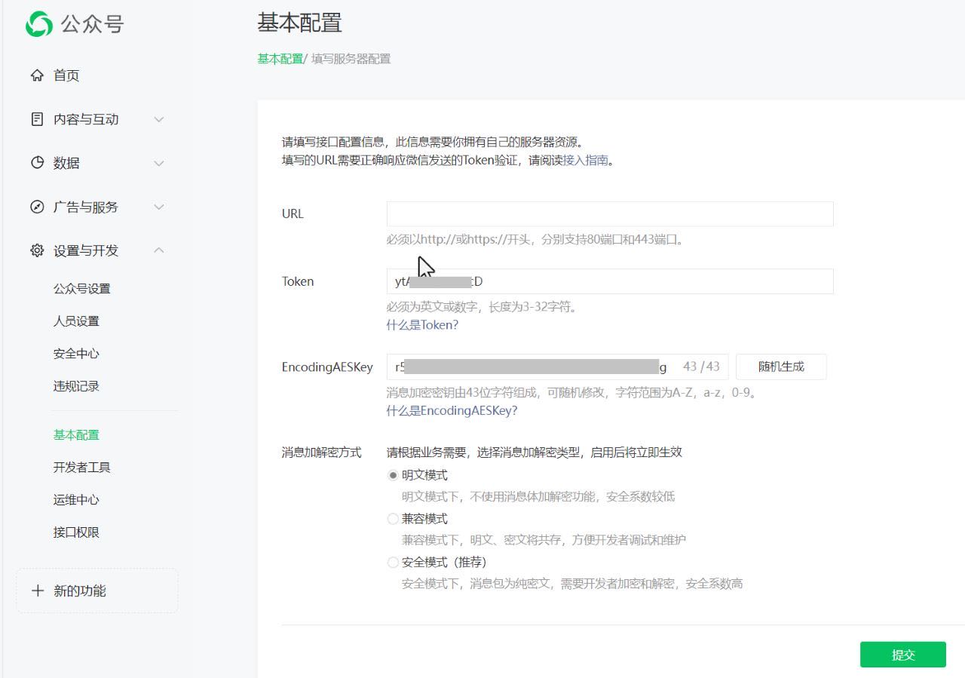Open the 接入指南 link
The image size is (965, 678).
pyautogui.click(x=585, y=160)
